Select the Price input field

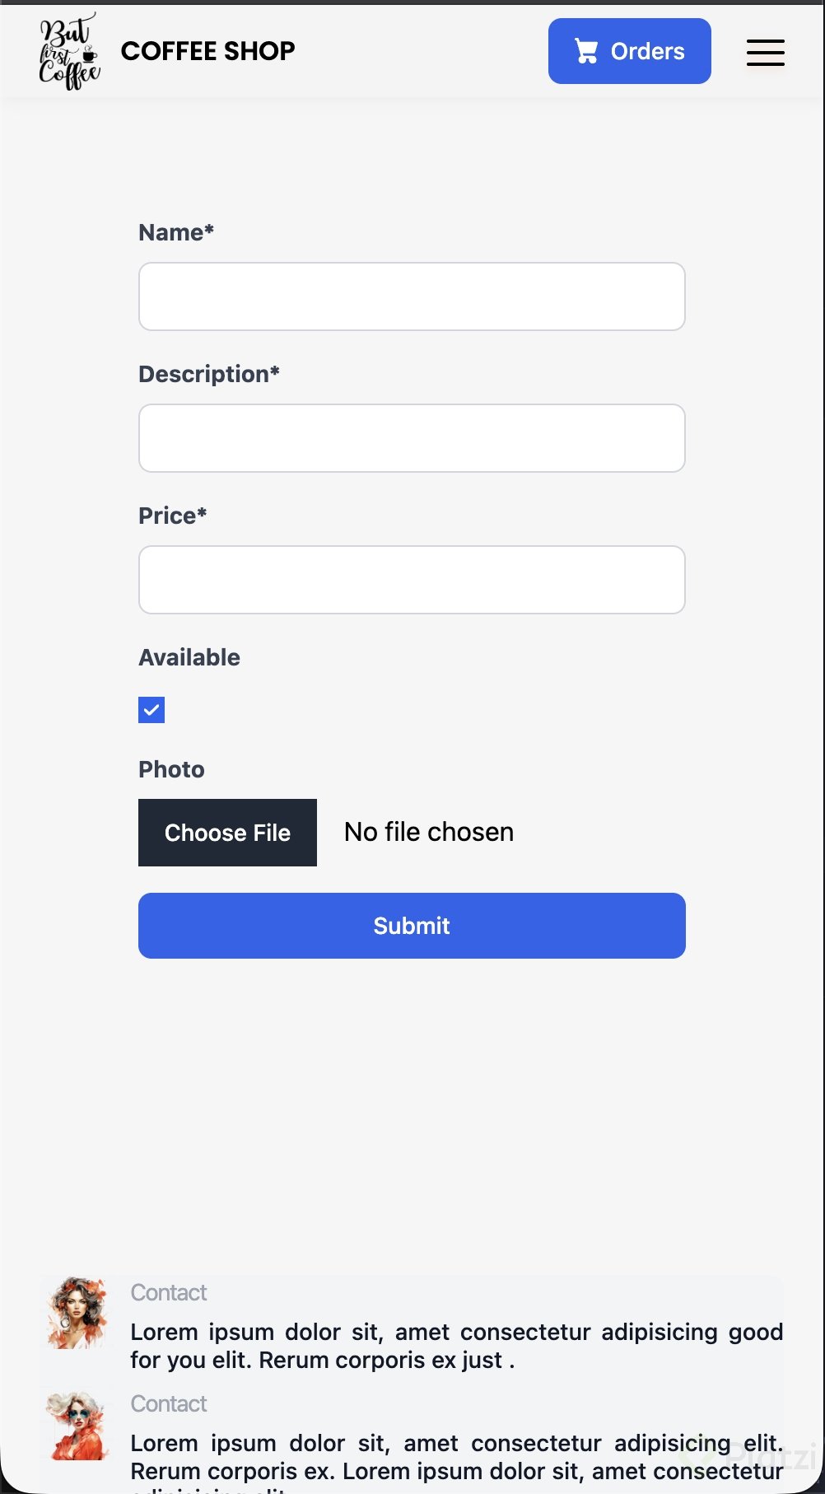pyautogui.click(x=412, y=580)
